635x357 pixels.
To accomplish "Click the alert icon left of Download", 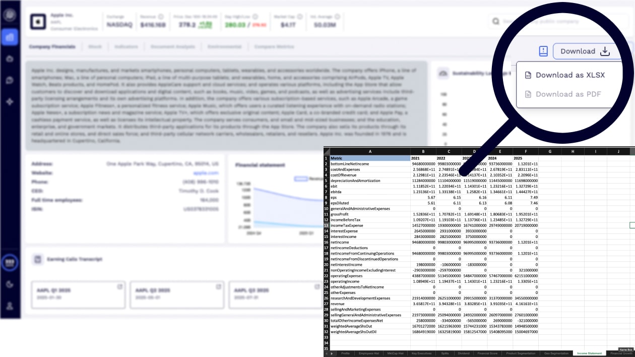I will click(x=543, y=51).
